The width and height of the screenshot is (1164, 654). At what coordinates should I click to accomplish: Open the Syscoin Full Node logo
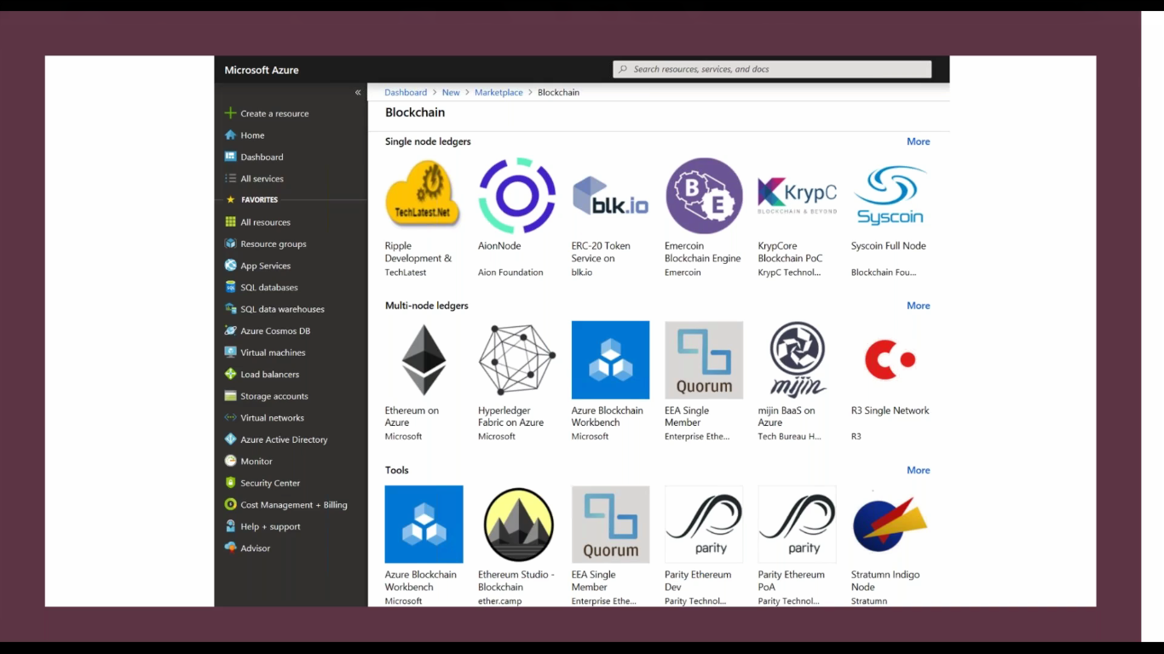point(890,195)
